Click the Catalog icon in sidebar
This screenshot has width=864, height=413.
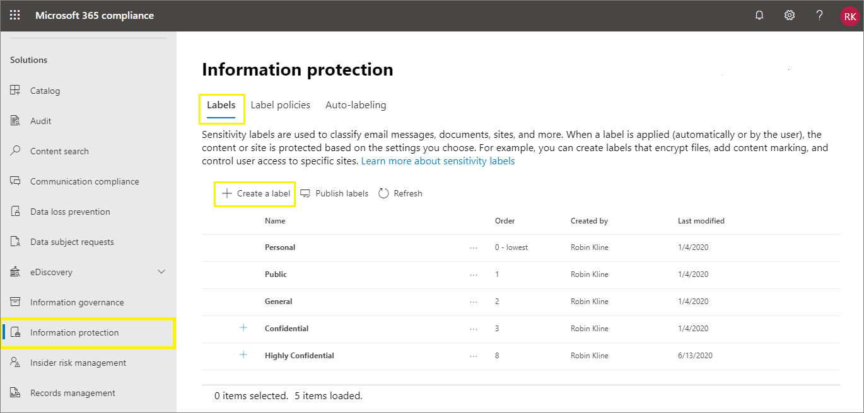(16, 91)
